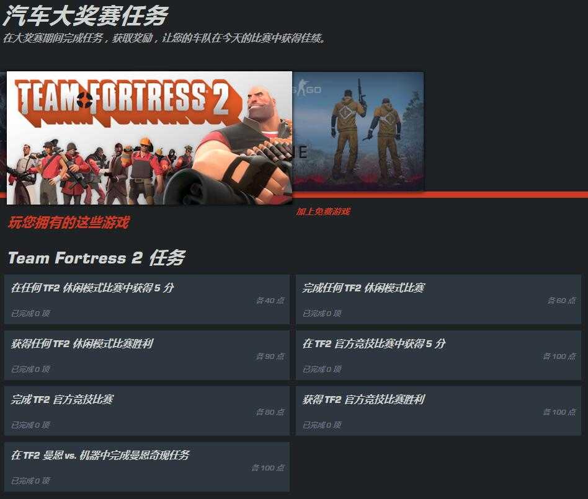Open task 在任何TF2休闲模式比赛中获得5分

pos(146,299)
